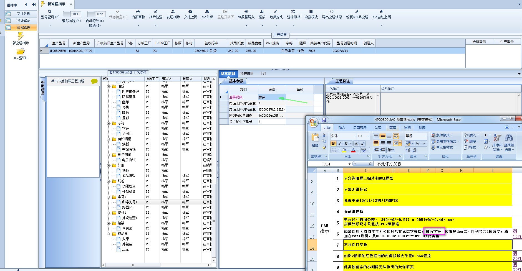The height and width of the screenshot is (271, 522).
Task: Toggle the 启动修改 OFF switch
Action: tap(96, 14)
